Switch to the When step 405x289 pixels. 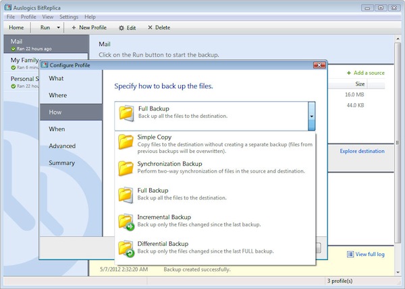point(57,129)
